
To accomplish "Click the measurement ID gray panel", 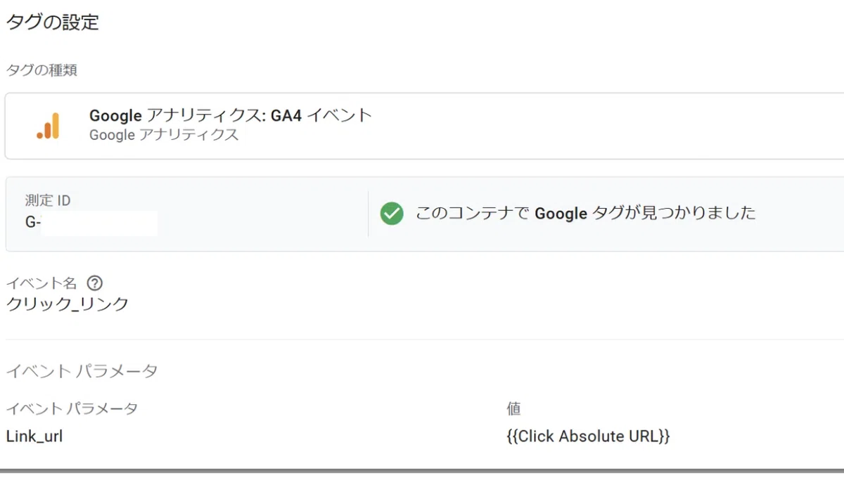I will coord(424,214).
